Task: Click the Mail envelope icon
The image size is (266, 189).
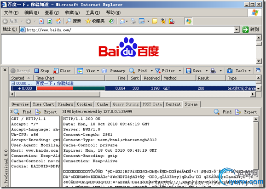Action: pyautogui.click(x=122, y=21)
